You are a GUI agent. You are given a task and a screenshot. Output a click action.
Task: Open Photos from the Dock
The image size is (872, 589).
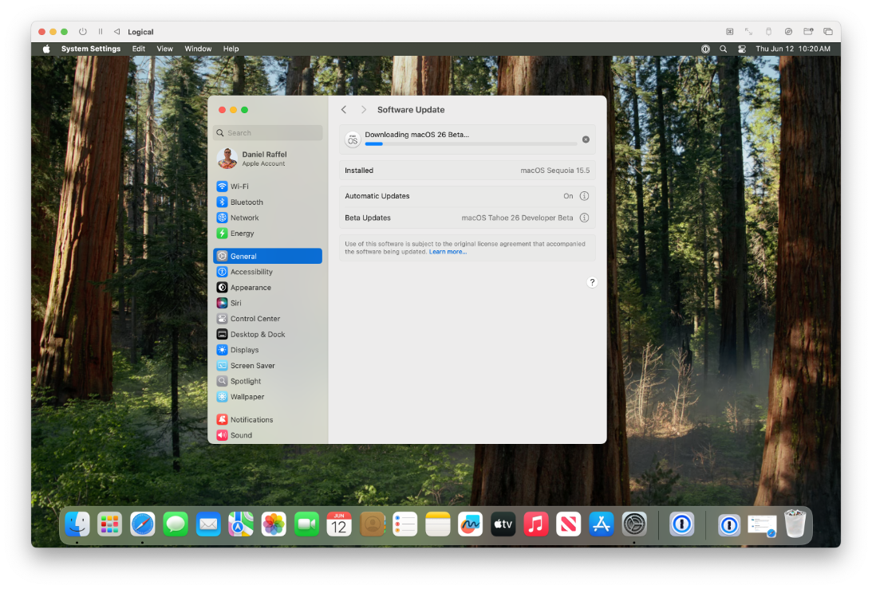[274, 524]
